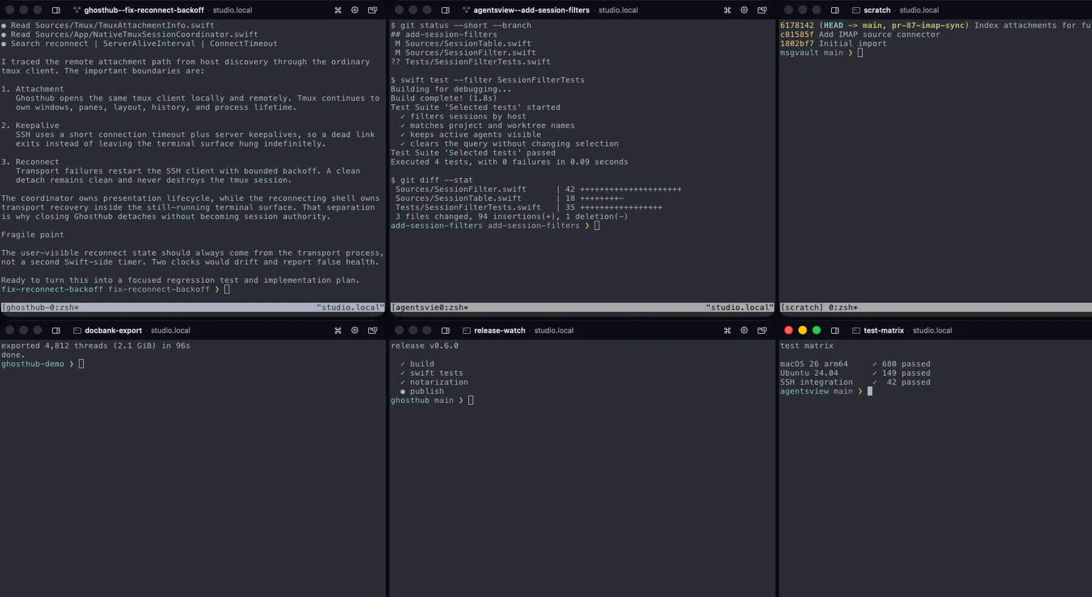Click the agentsview--add-session-filters window title
The width and height of the screenshot is (1092, 597).
tap(531, 10)
